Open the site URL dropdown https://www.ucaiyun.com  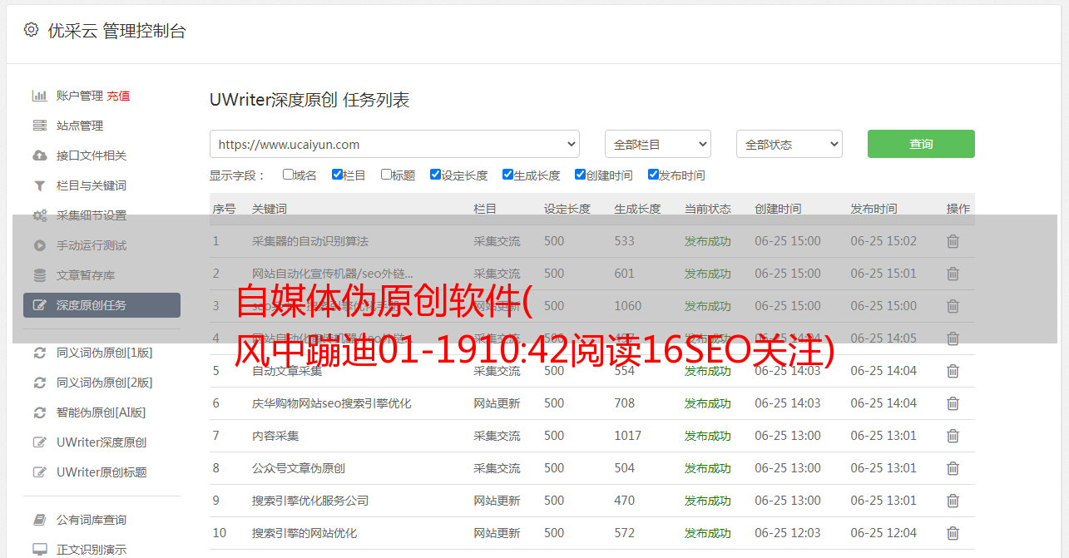click(394, 144)
